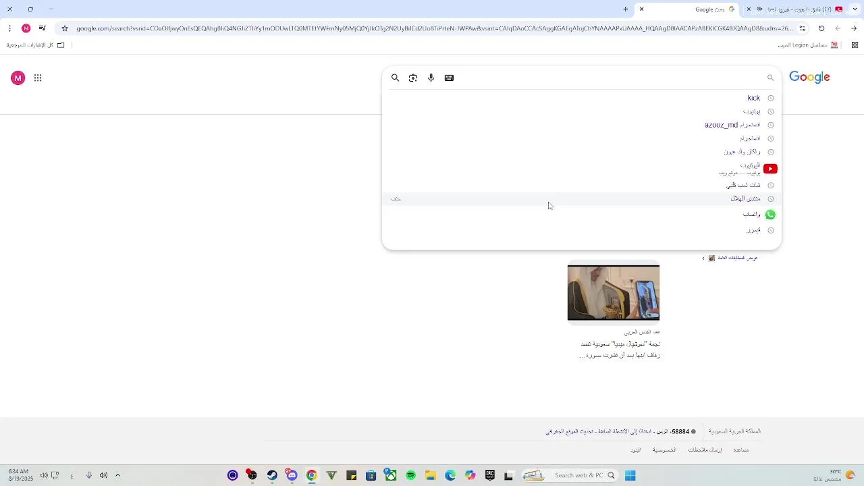864x486 pixels.
Task: Open Epic Games Launcher from taskbar
Action: pyautogui.click(x=489, y=475)
